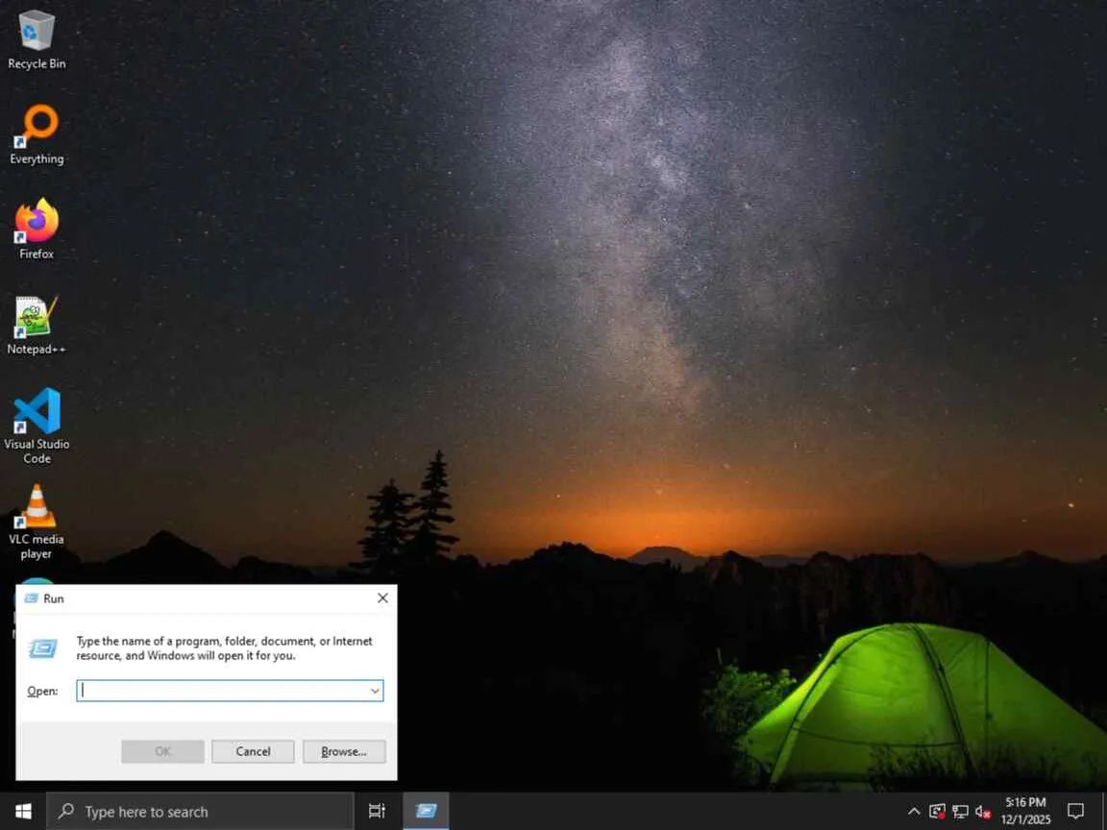The image size is (1107, 830).
Task: Close the Run dialog with X button
Action: click(x=382, y=598)
